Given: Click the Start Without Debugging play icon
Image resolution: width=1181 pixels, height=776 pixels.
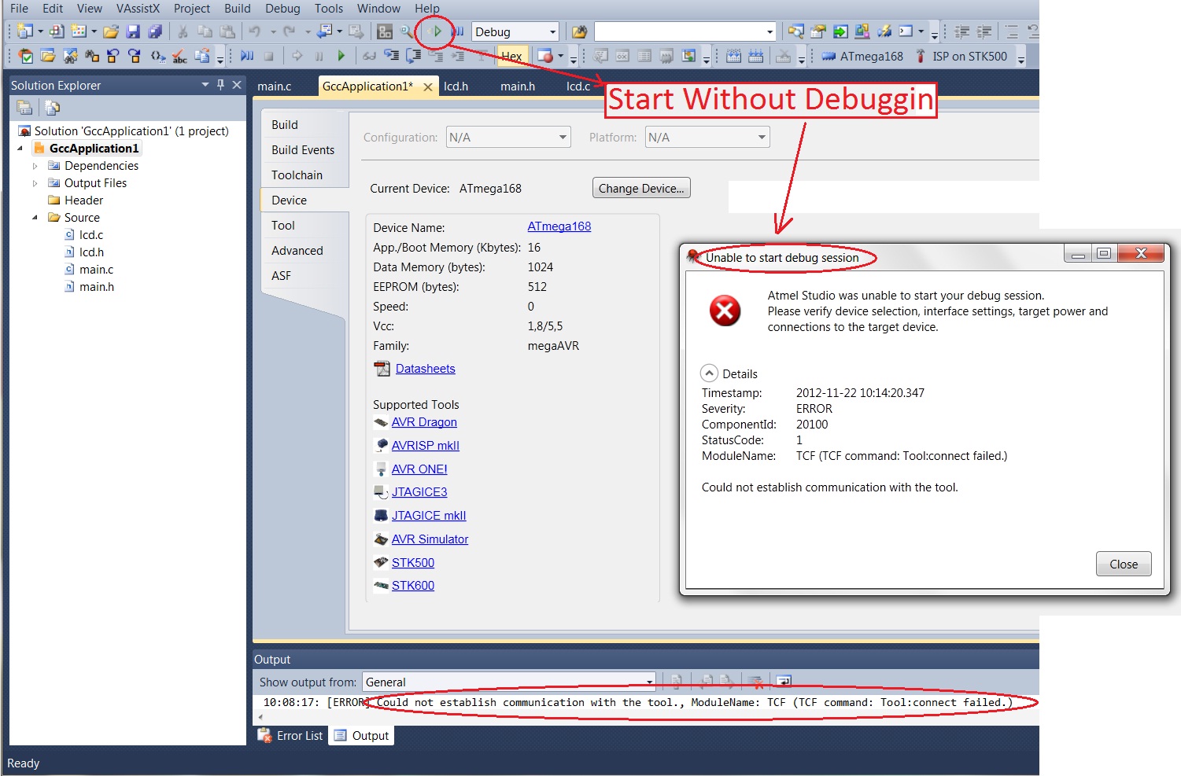Looking at the screenshot, I should pyautogui.click(x=437, y=32).
